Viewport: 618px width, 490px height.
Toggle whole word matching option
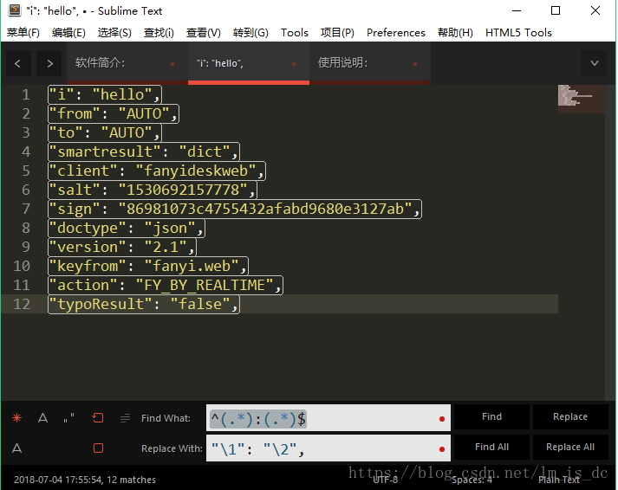pyautogui.click(x=69, y=417)
